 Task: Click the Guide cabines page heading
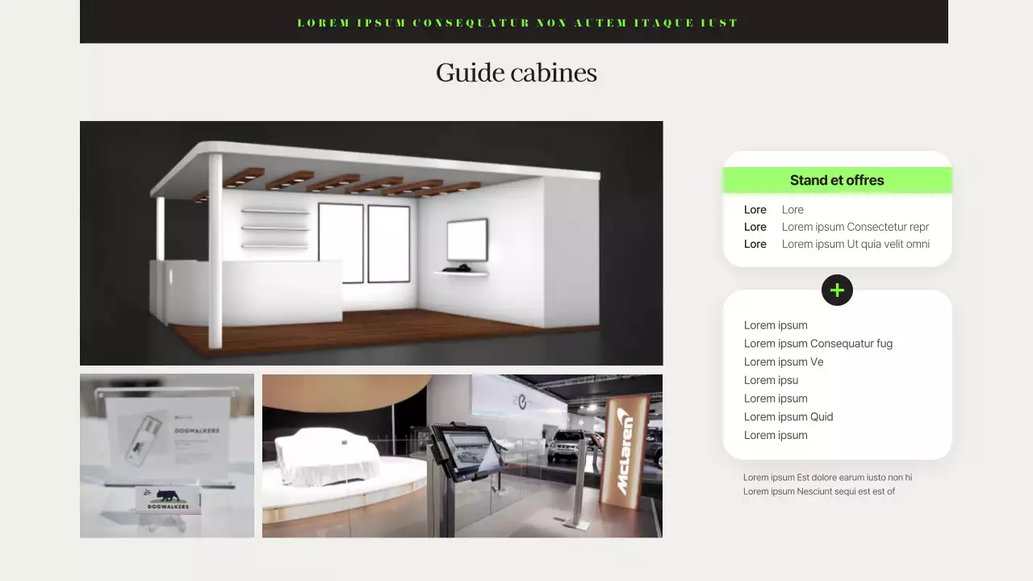[x=516, y=73]
